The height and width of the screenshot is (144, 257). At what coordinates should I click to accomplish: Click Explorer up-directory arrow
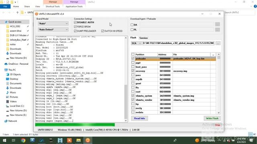tap(17, 12)
